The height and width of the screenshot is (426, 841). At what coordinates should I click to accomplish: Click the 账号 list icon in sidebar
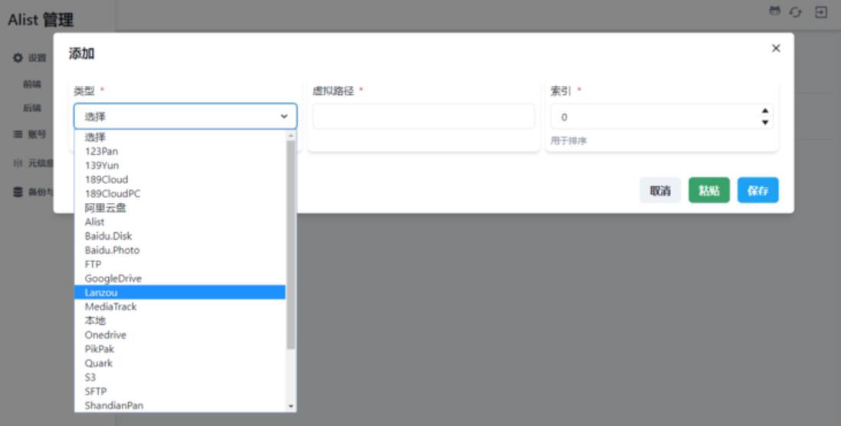tap(18, 134)
